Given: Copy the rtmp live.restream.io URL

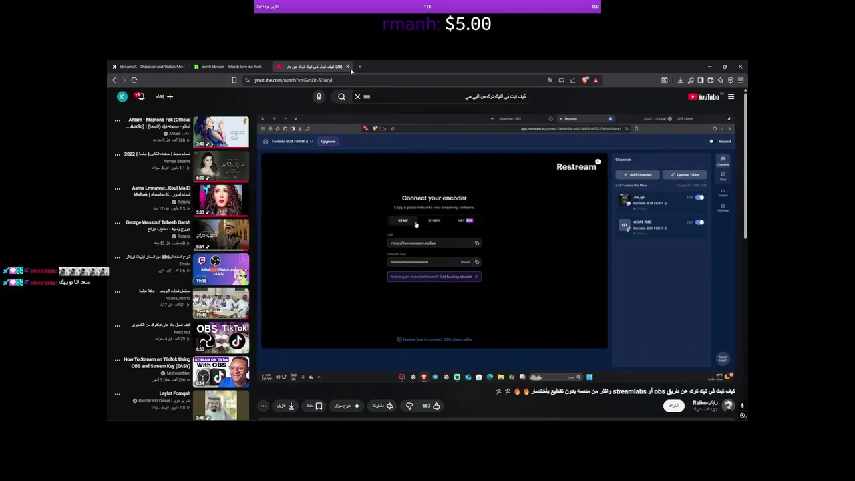Looking at the screenshot, I should click(x=476, y=243).
